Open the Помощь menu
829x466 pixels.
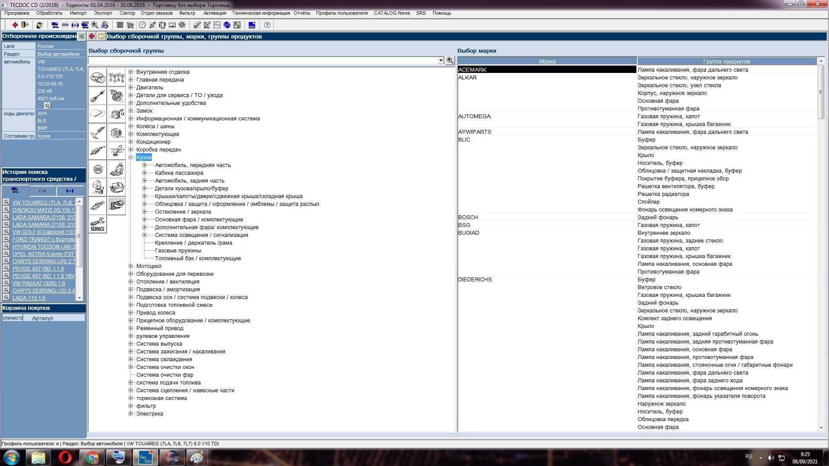[x=442, y=13]
